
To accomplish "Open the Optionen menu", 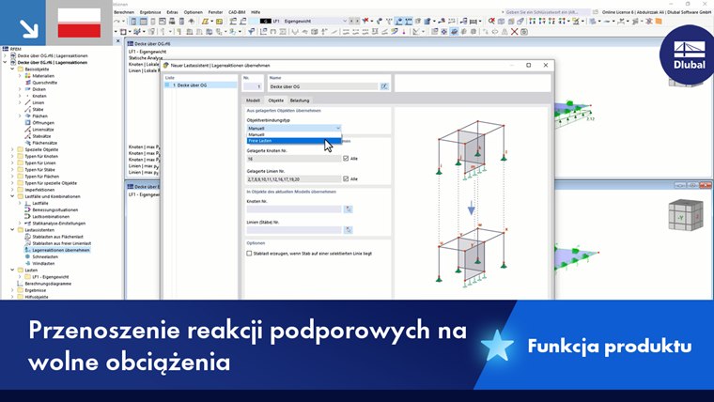I will (x=194, y=12).
